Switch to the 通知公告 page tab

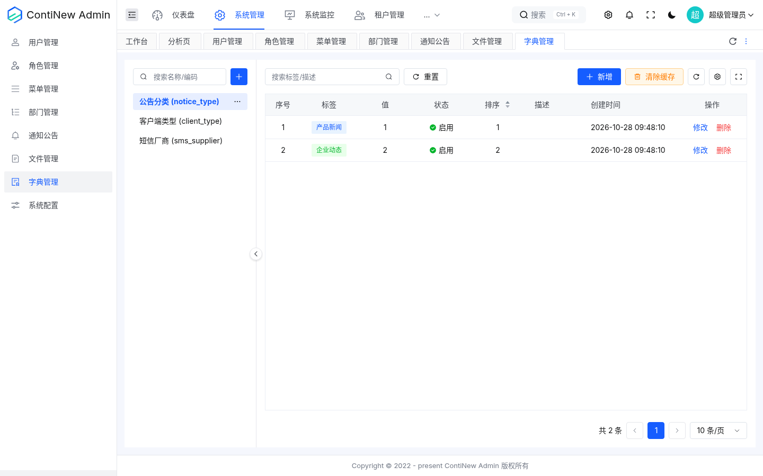[435, 41]
